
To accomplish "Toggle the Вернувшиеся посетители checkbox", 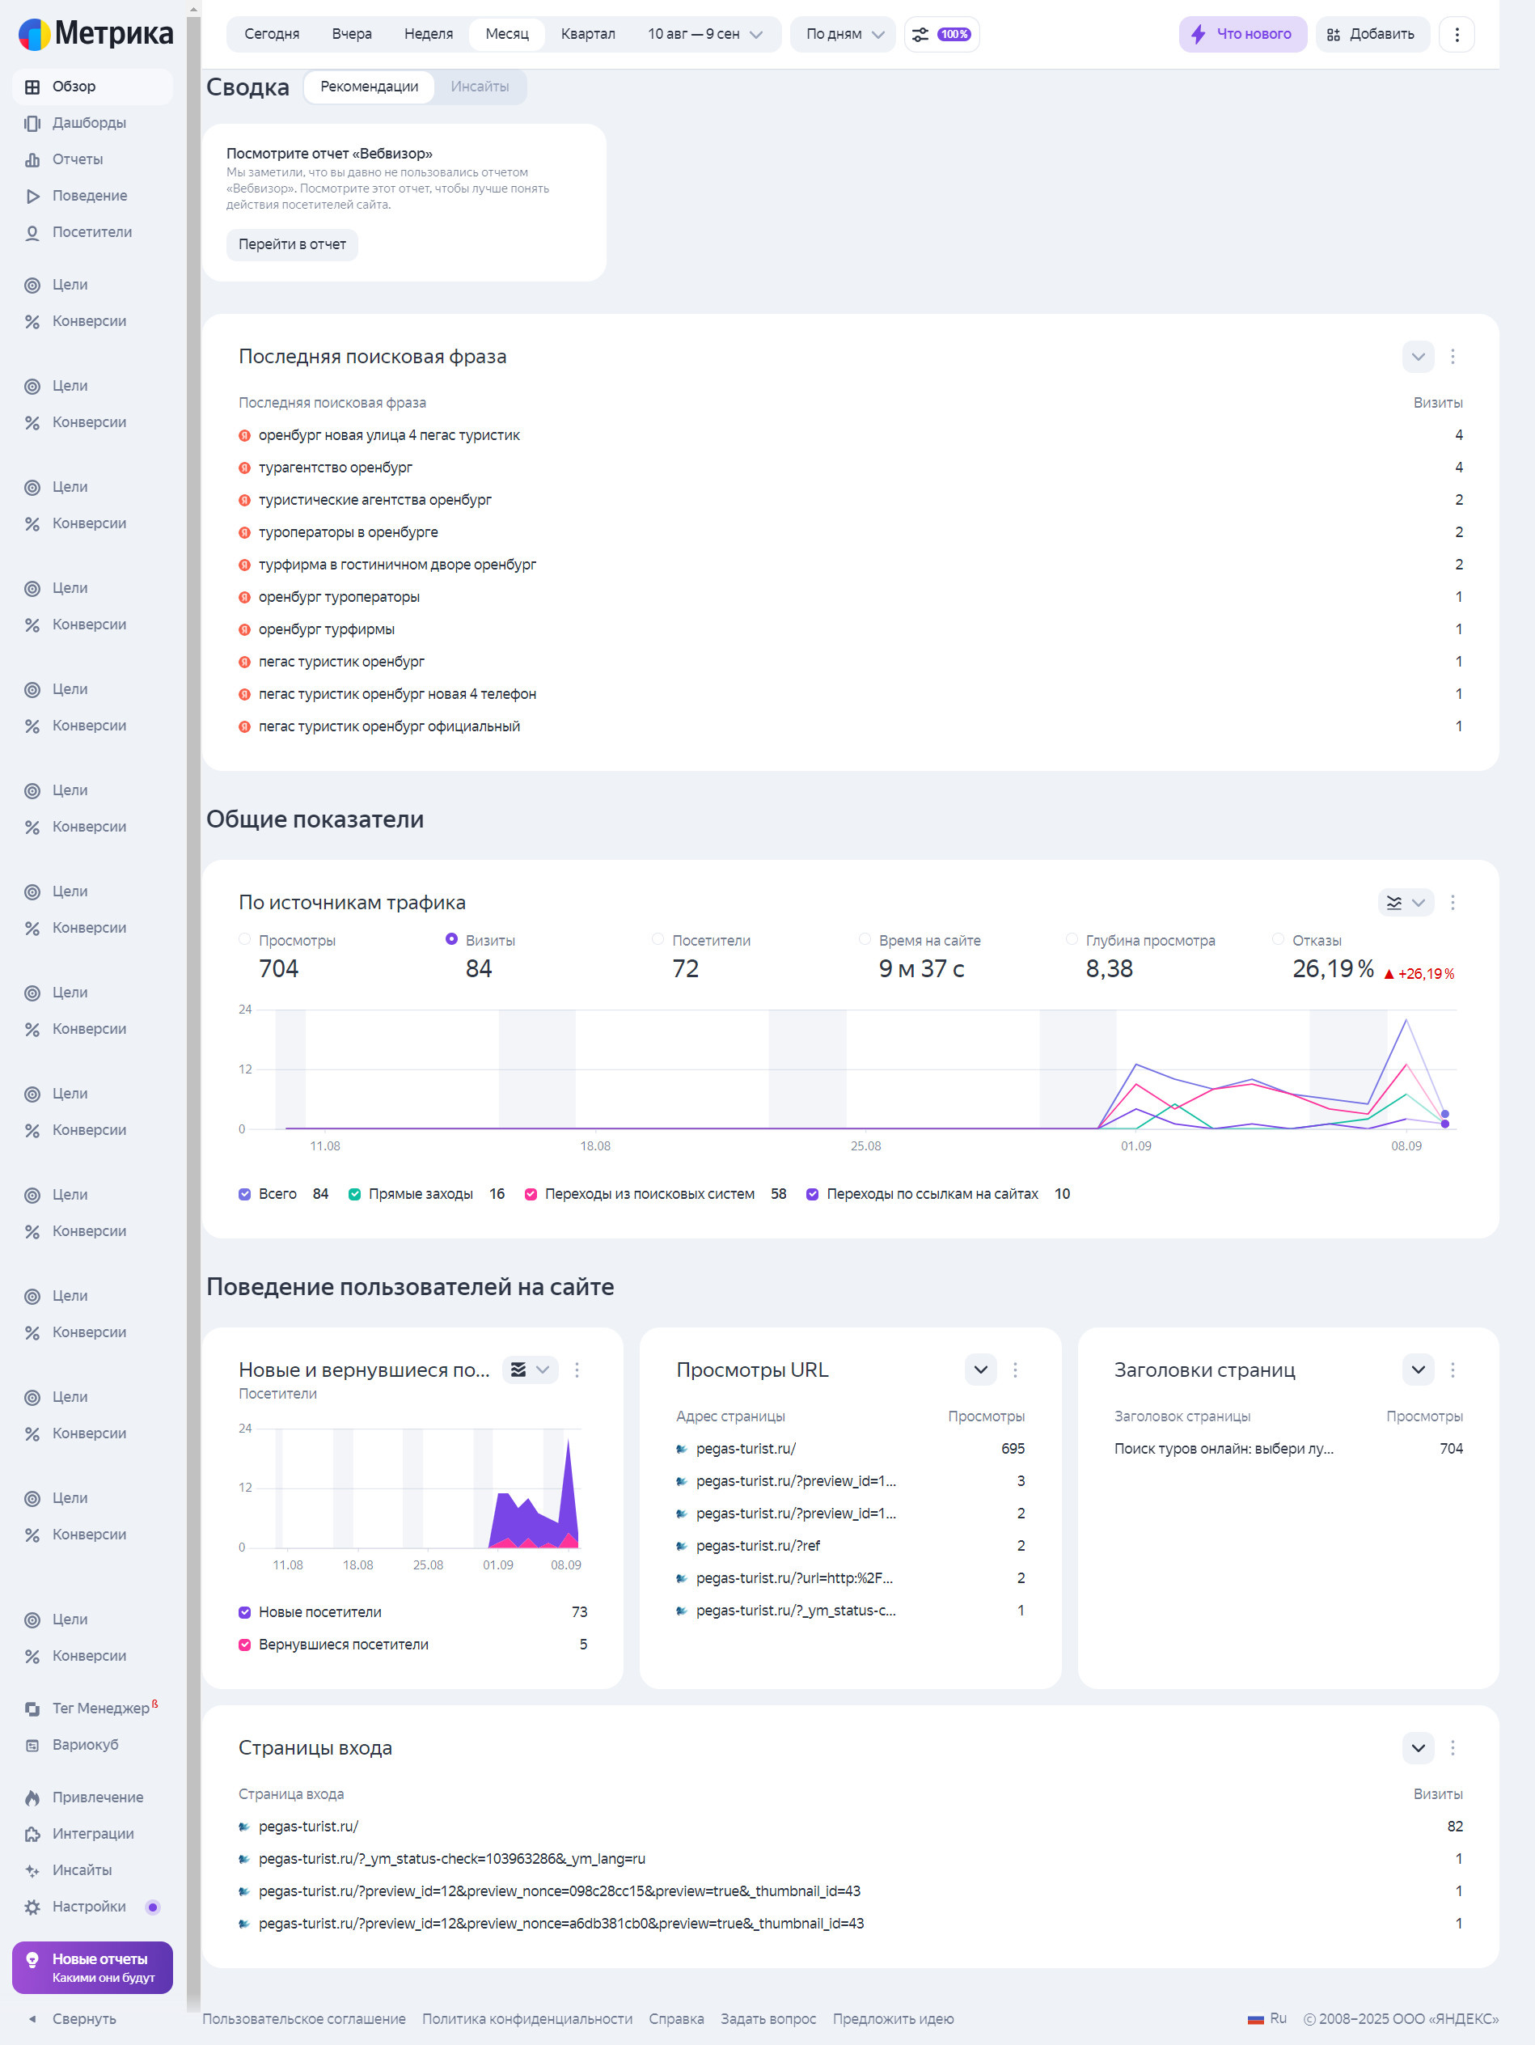I will pyautogui.click(x=245, y=1644).
